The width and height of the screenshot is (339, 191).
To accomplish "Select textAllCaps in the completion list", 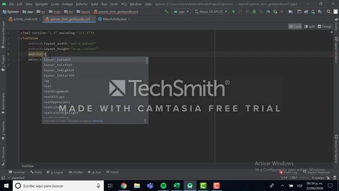I will 94,97.
